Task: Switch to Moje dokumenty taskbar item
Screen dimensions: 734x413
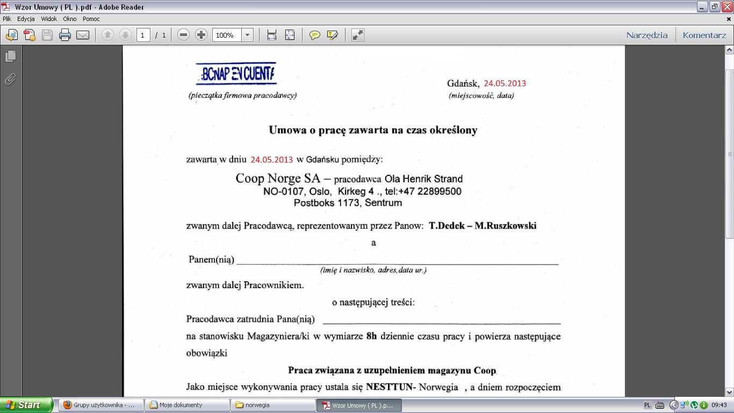Action: point(187,405)
